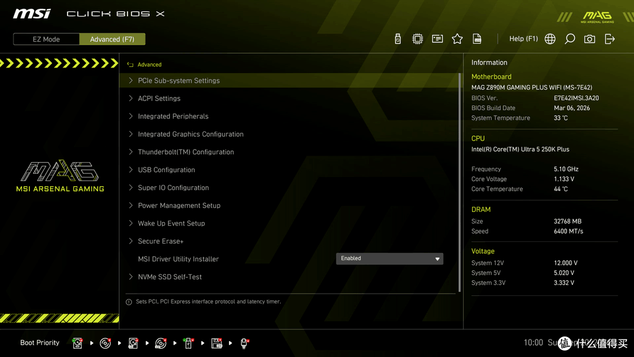This screenshot has width=634, height=357.
Task: Open the log file document icon
Action: pyautogui.click(x=477, y=39)
